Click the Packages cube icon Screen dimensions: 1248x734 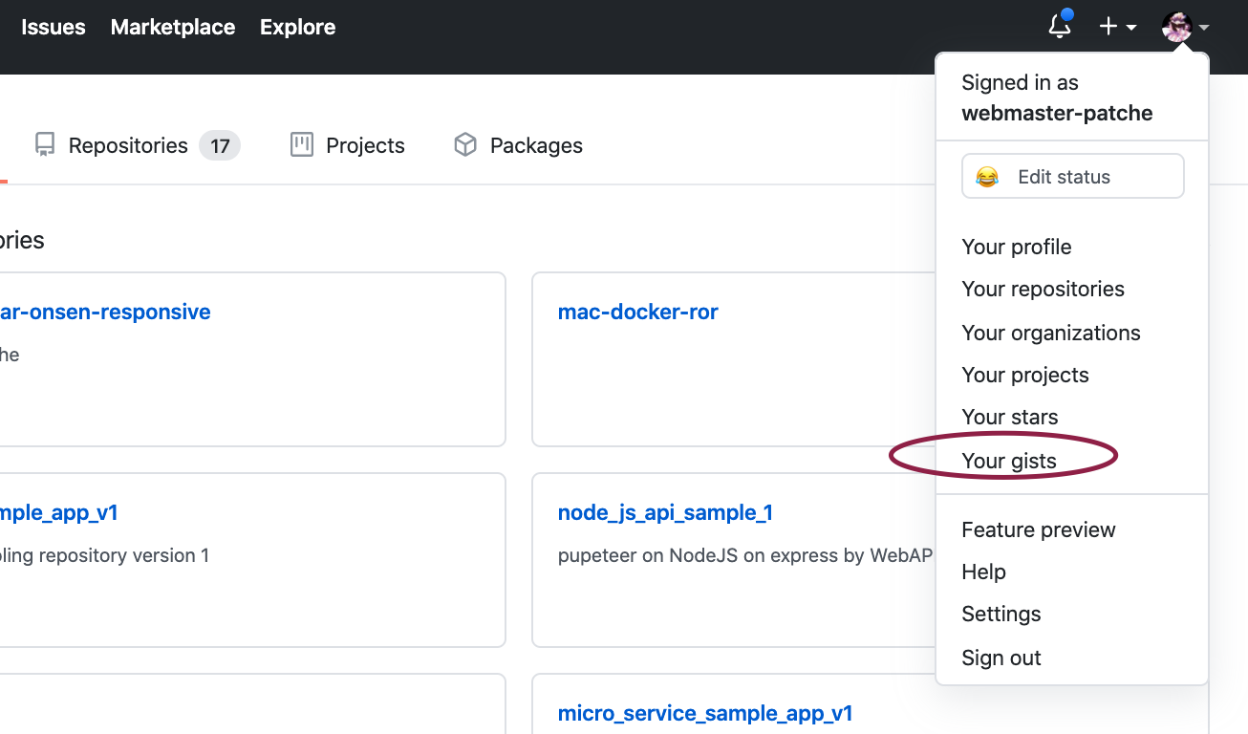point(465,145)
